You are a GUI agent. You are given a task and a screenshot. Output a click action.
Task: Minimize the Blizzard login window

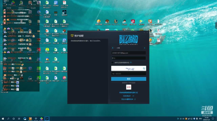tap(144, 32)
